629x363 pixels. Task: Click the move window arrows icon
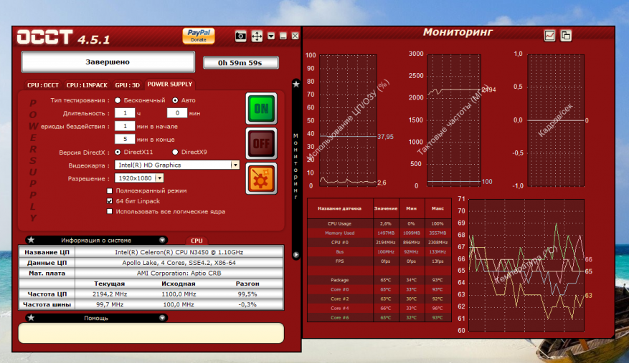click(257, 37)
